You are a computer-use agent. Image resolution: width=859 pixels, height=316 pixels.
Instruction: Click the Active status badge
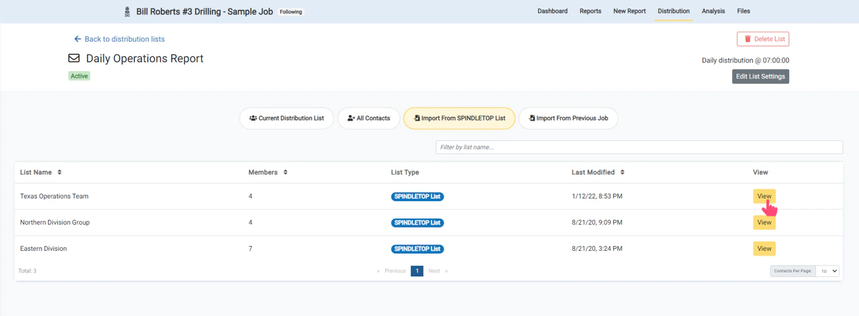[79, 76]
